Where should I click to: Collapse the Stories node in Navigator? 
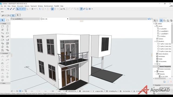[x=155, y=26]
